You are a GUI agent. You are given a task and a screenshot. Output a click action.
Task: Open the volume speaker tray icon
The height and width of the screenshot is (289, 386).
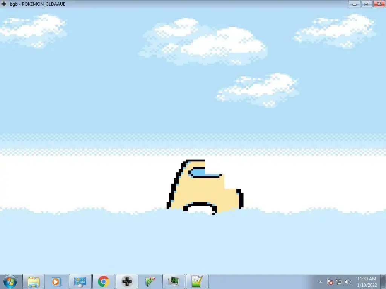[348, 282]
